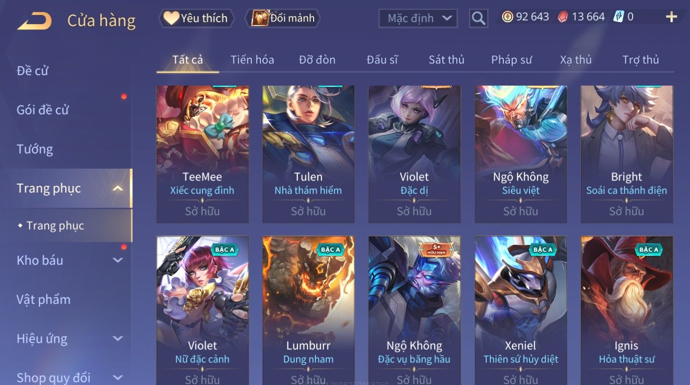
Task: Click the red ruby currency icon
Action: 563,17
